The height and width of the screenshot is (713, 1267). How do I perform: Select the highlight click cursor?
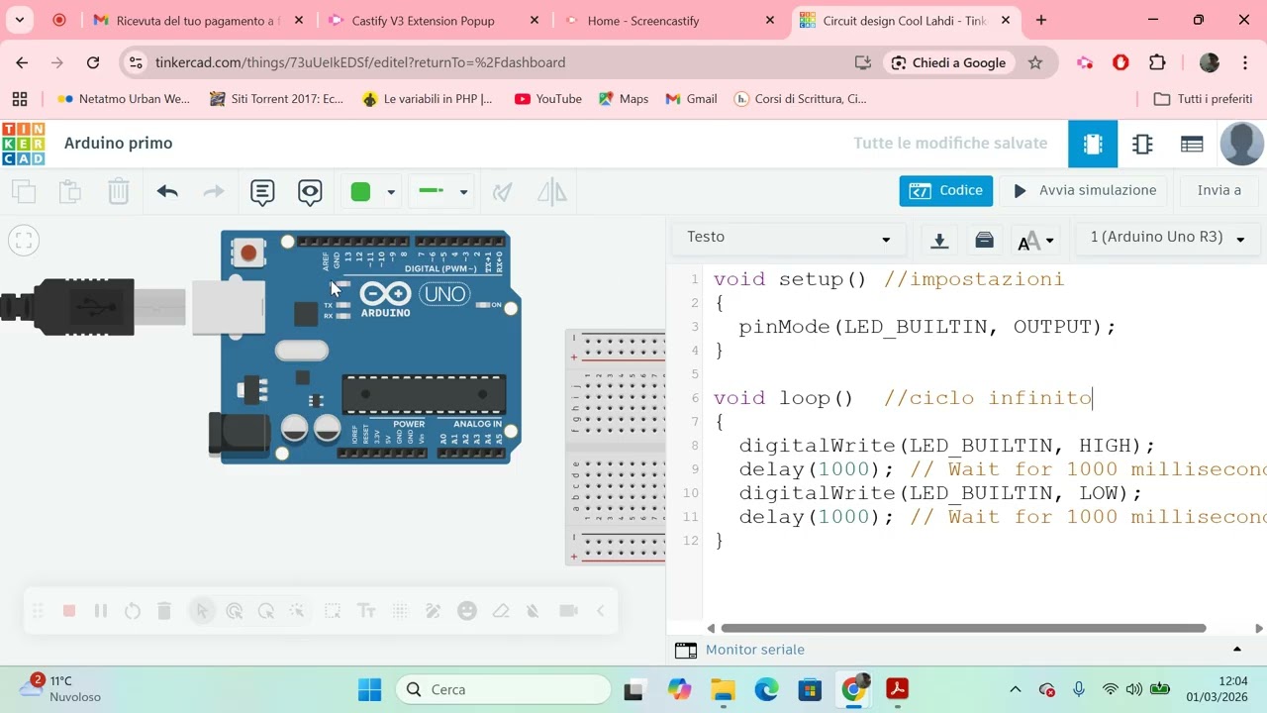pos(235,611)
